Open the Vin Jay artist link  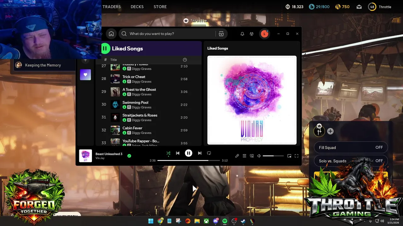coord(100,158)
